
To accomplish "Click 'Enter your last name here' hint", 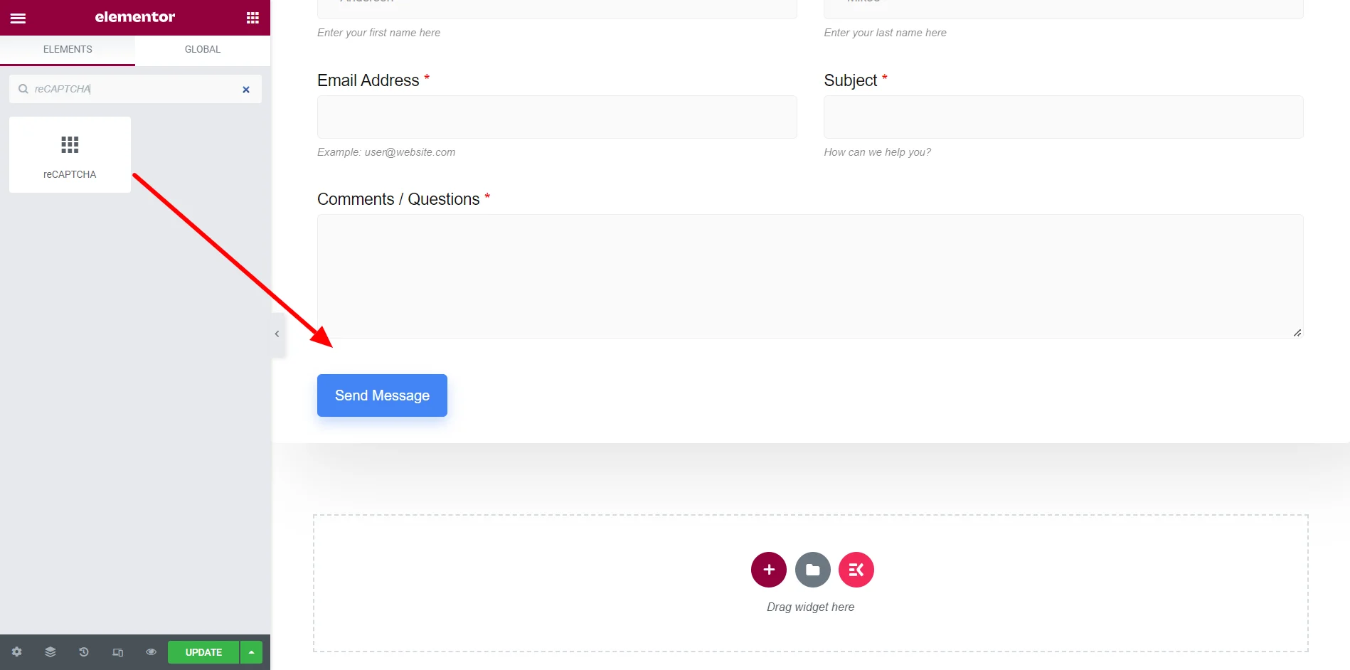I will click(x=885, y=33).
